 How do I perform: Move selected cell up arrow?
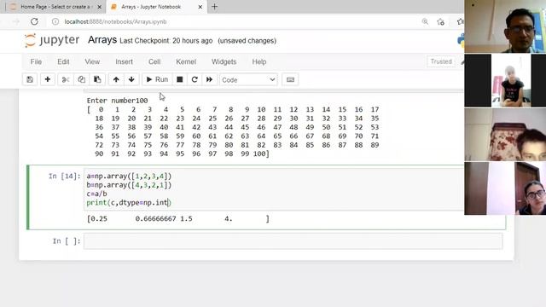116,79
